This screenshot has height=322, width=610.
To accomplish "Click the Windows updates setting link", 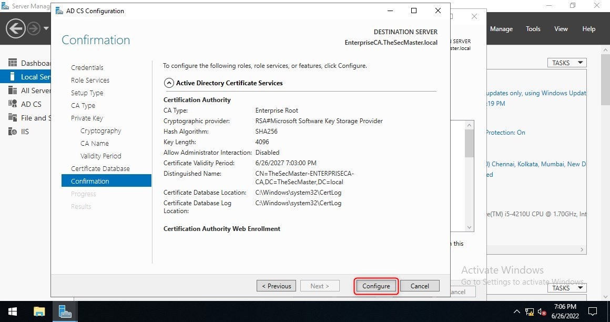I will [536, 93].
